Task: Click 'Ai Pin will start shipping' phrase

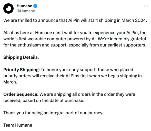Action: click(x=92, y=21)
